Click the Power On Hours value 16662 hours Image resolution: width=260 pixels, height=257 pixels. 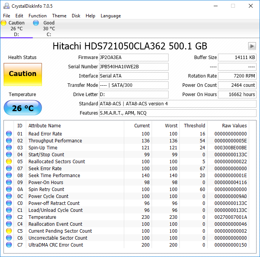[x=237, y=95]
